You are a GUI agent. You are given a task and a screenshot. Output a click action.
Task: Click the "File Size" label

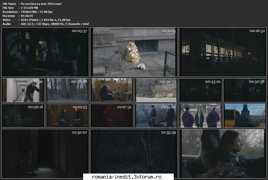pyautogui.click(x=8, y=8)
